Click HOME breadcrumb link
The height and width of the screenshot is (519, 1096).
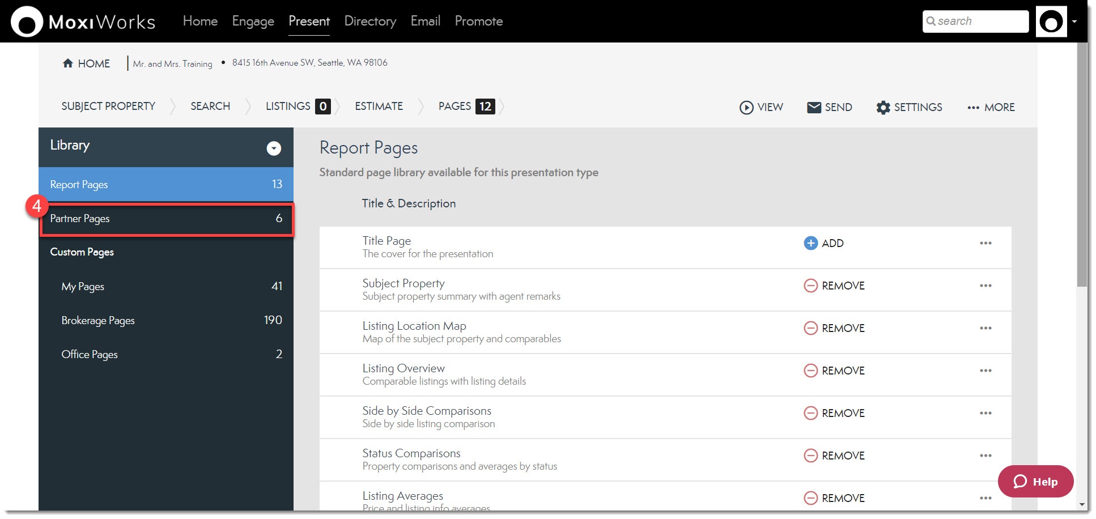pos(86,63)
